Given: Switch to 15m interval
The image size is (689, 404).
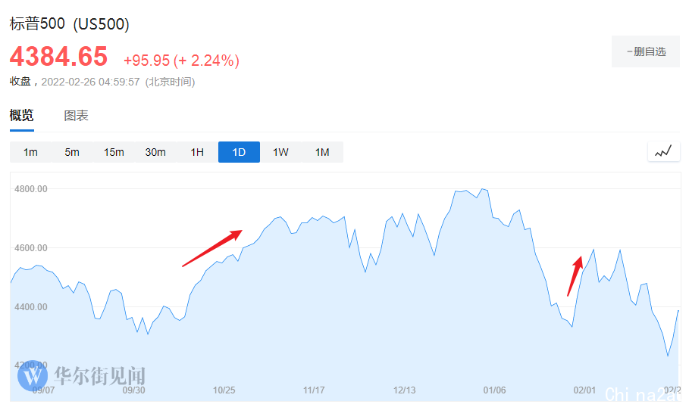Looking at the screenshot, I should click(114, 152).
